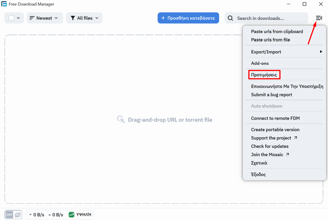Expand the select-all checkbox dropdown arrow
This screenshot has height=220, width=328.
(19, 18)
